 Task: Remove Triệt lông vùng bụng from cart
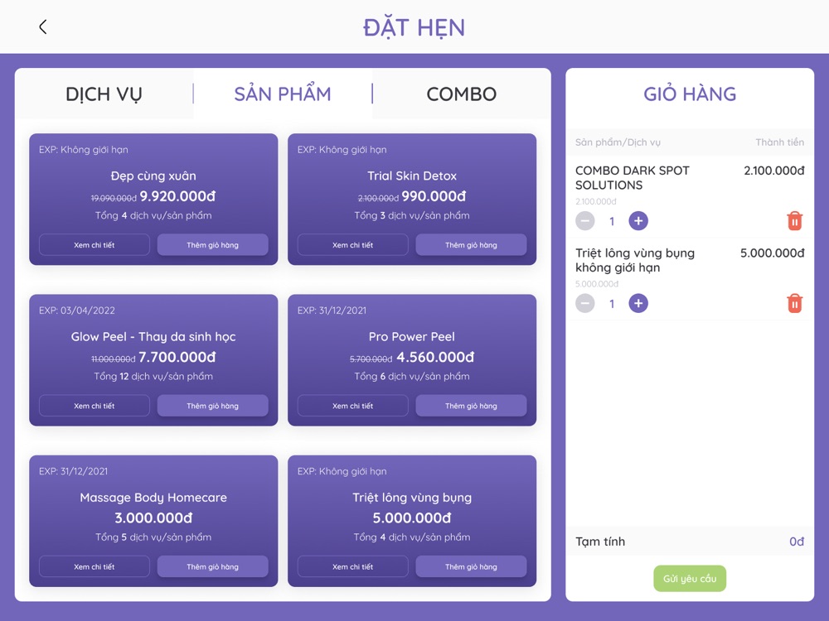(795, 303)
